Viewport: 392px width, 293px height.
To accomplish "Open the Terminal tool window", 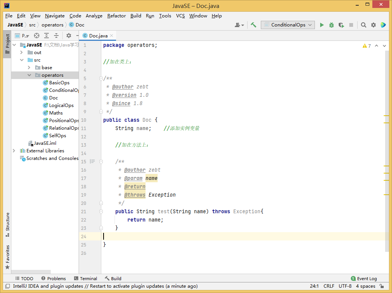I will pyautogui.click(x=85, y=279).
